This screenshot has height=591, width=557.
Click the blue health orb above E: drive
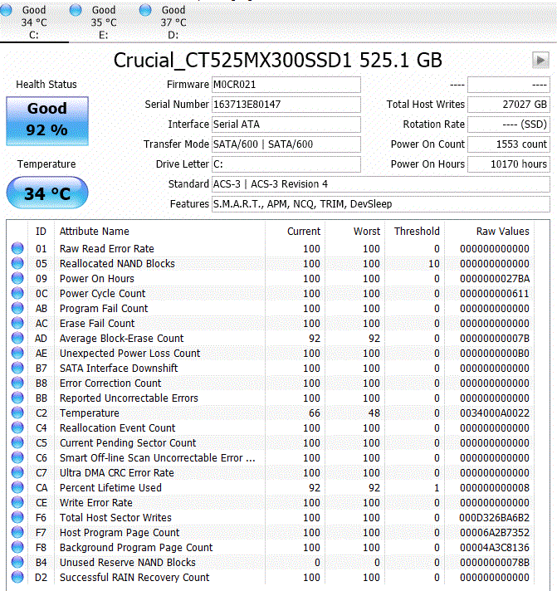[76, 10]
